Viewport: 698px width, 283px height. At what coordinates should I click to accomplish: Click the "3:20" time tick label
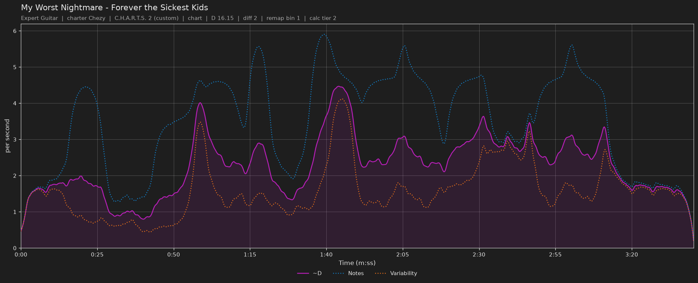coord(632,254)
